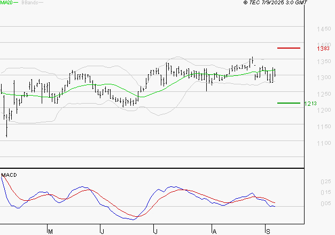Click the MACD indicator label
Screen dimensions: 335x235
9,175
